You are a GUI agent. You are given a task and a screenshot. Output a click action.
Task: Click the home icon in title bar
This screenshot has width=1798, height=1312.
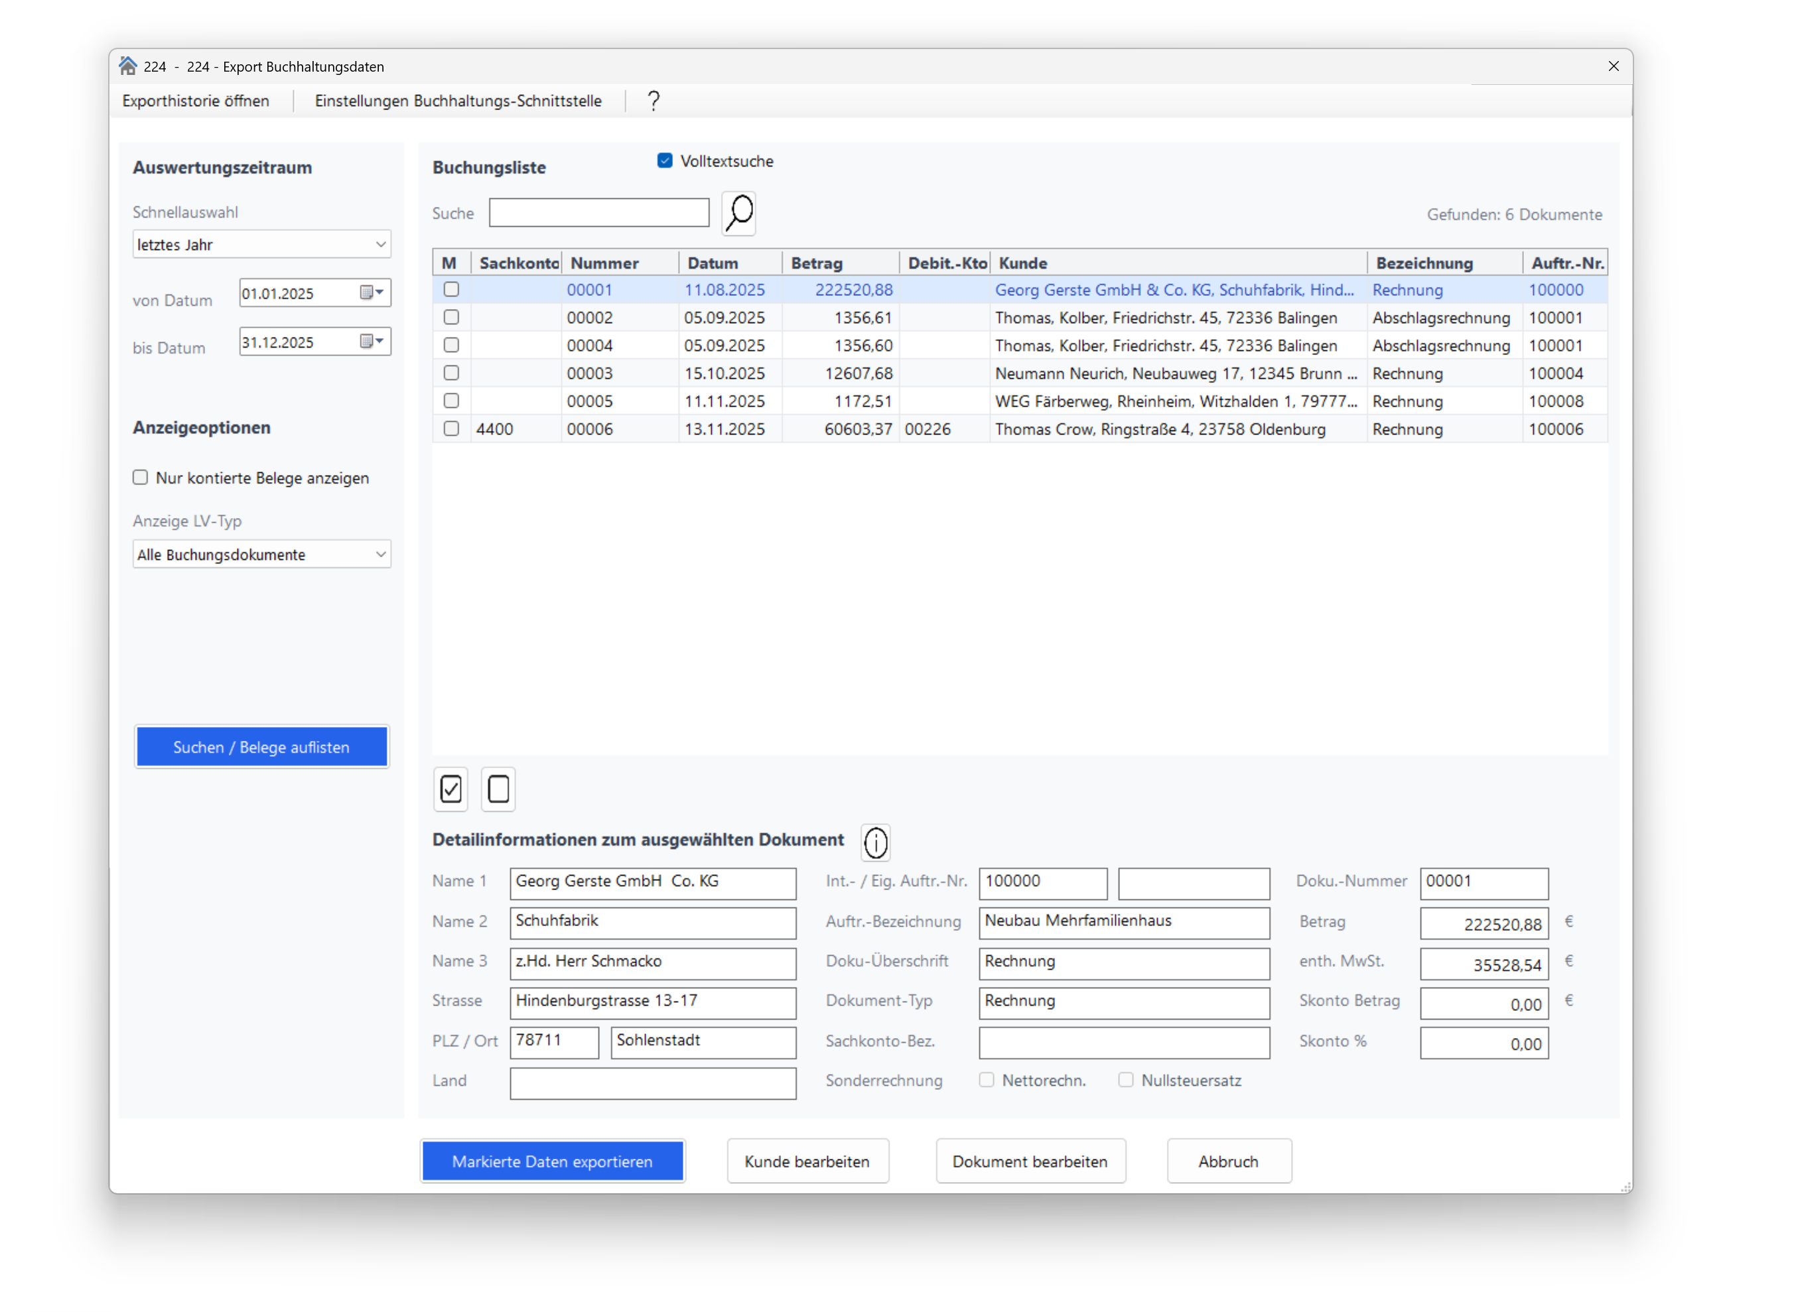click(128, 66)
